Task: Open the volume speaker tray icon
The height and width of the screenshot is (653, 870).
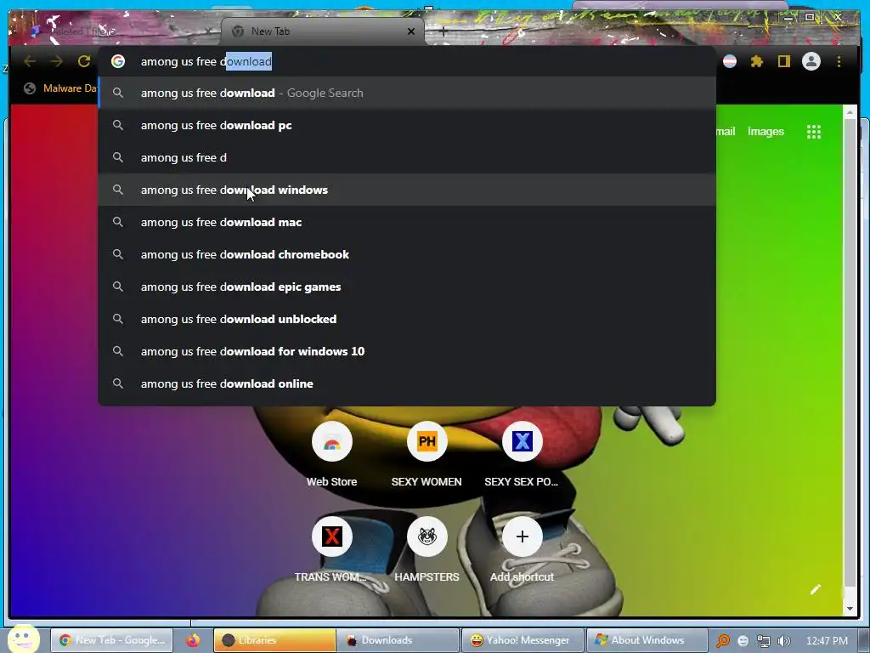Action: pyautogui.click(x=784, y=641)
